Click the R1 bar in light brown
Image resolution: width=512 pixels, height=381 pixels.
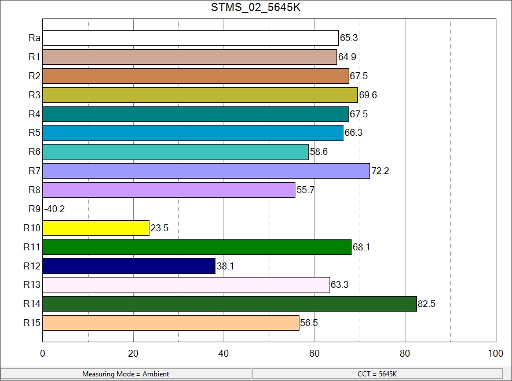click(x=190, y=57)
